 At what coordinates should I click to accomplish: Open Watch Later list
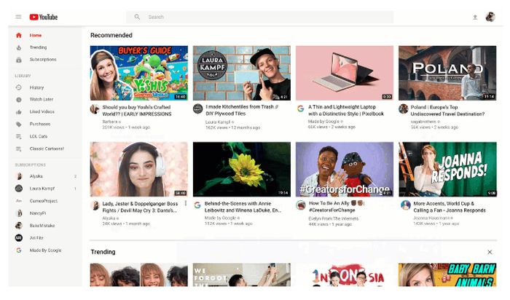(x=45, y=100)
